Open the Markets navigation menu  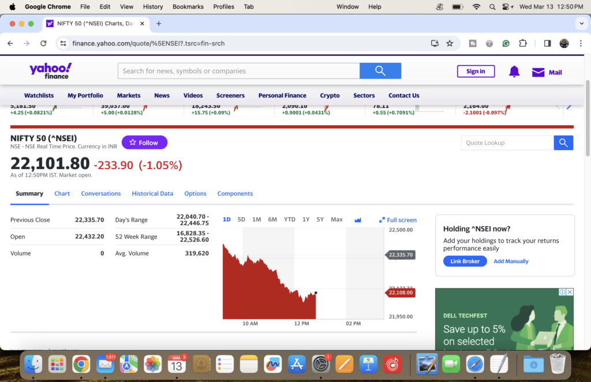[x=129, y=95]
